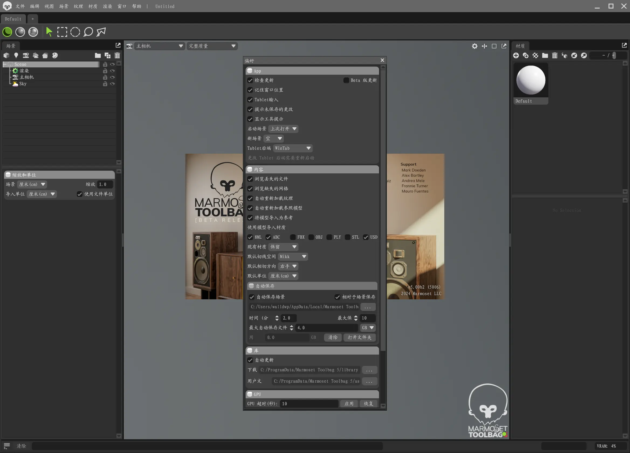Add a new folder in scene panel
The height and width of the screenshot is (453, 630).
click(98, 56)
